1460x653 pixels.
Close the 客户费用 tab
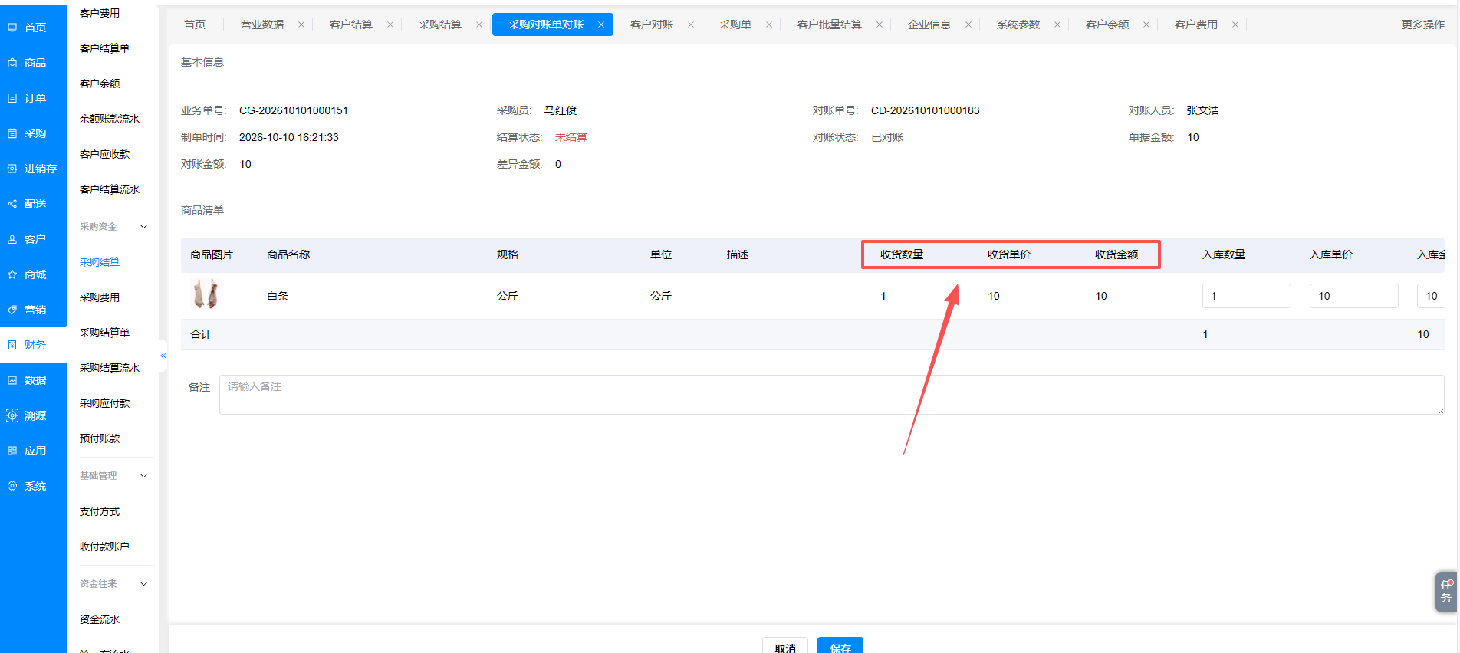pyautogui.click(x=1235, y=25)
